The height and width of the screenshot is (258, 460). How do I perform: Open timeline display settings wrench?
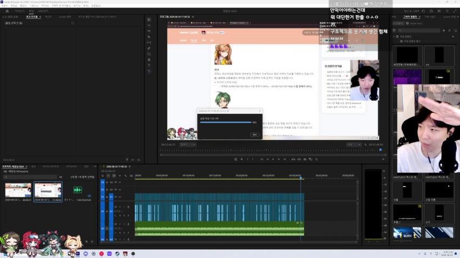(126, 176)
